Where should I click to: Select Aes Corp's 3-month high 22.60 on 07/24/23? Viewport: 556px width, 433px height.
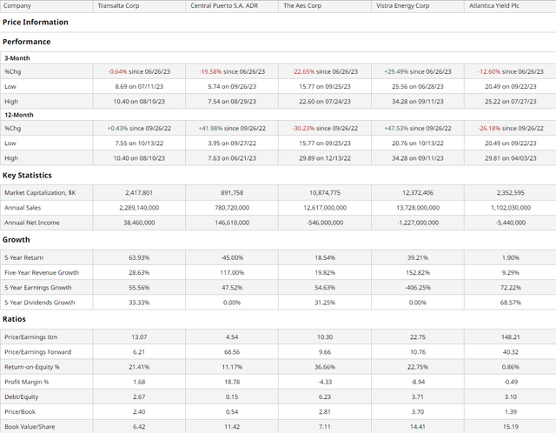click(x=325, y=102)
